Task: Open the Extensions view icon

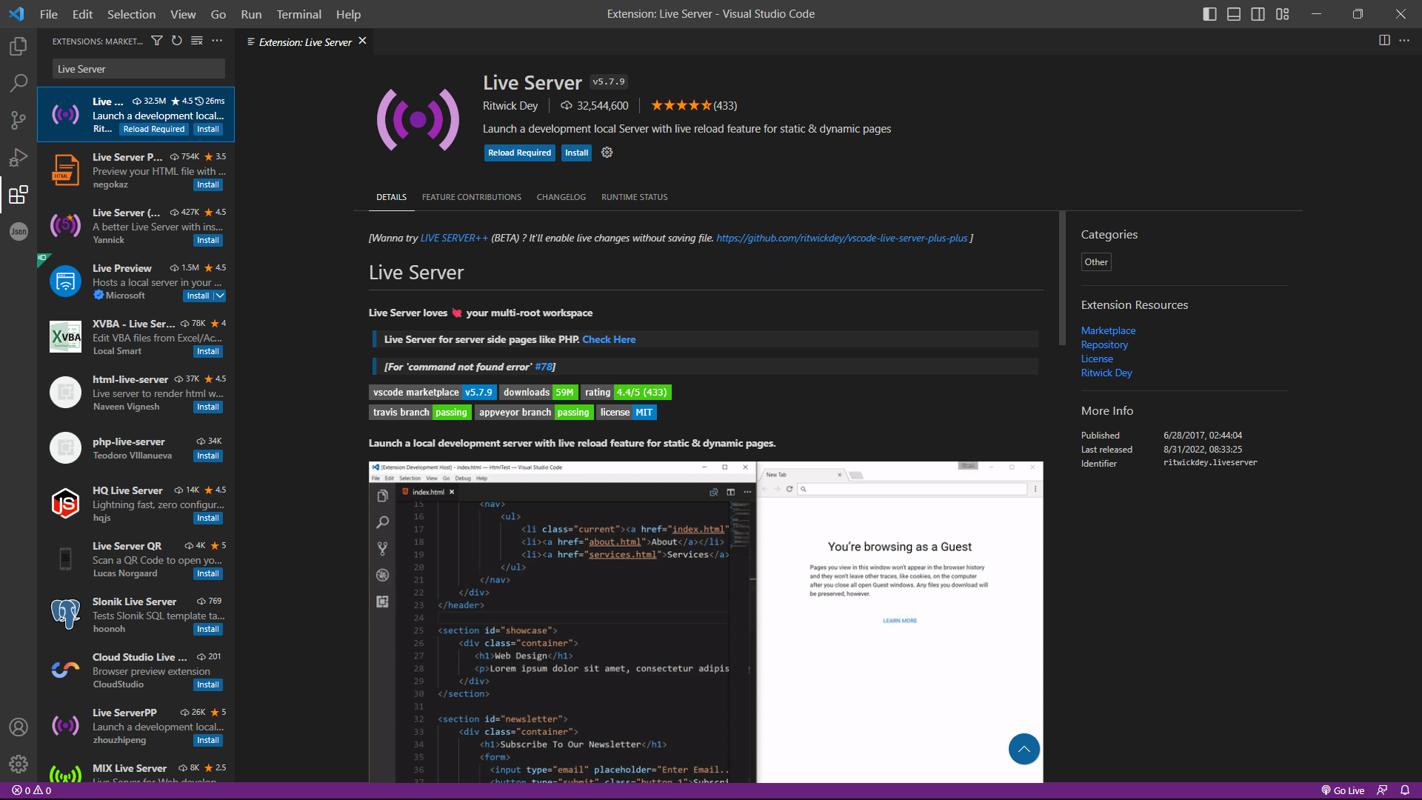Action: point(19,194)
